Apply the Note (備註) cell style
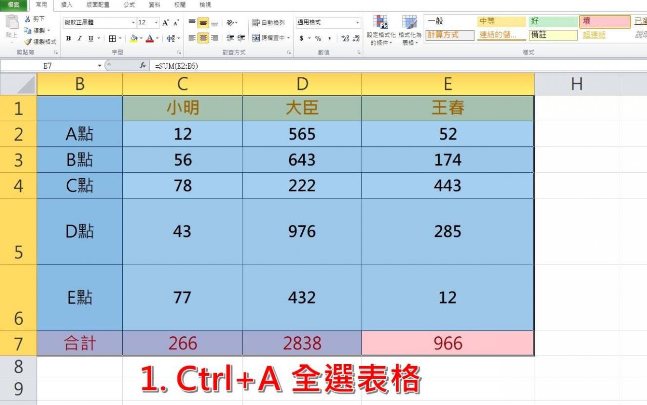This screenshot has height=405, width=647. click(553, 35)
